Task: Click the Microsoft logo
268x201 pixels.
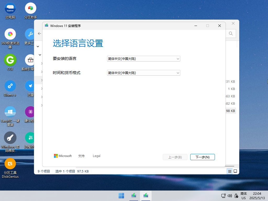Action: point(63,156)
